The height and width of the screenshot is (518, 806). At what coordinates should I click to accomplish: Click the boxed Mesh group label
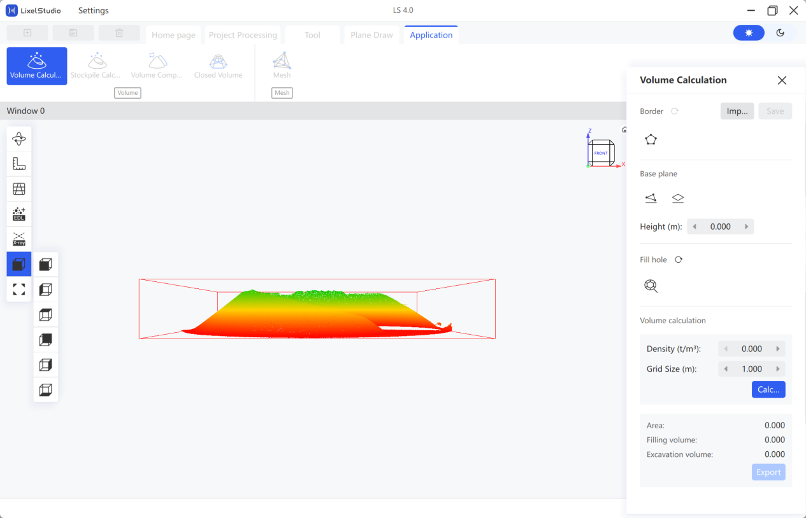pyautogui.click(x=282, y=93)
